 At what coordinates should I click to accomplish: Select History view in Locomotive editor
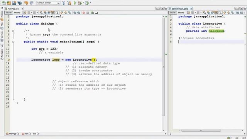(181, 13)
